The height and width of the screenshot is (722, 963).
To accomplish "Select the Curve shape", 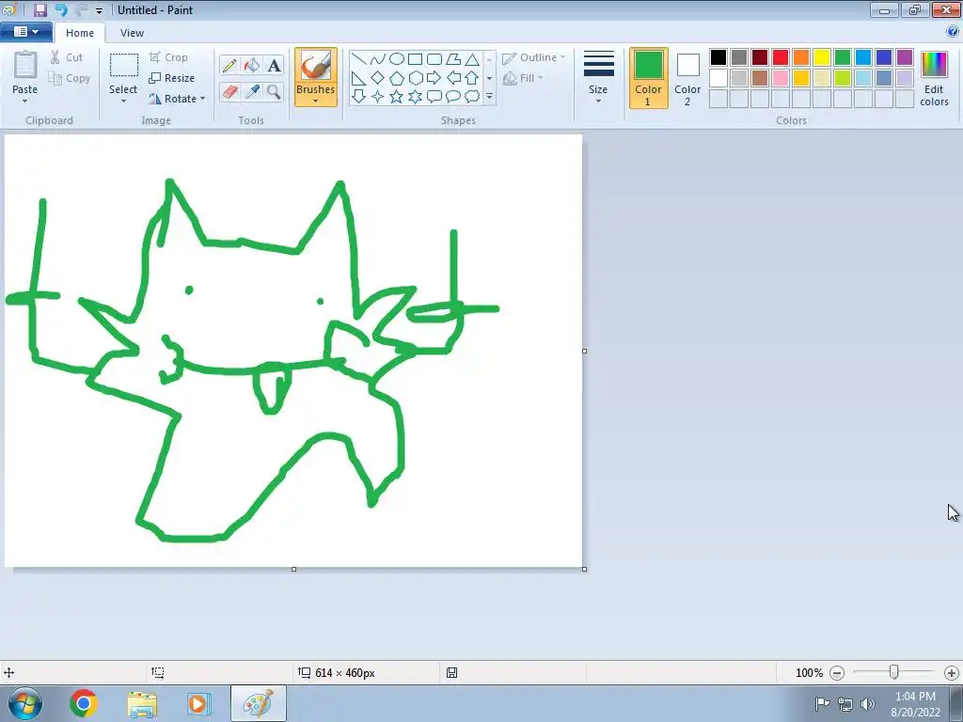I will tap(378, 59).
